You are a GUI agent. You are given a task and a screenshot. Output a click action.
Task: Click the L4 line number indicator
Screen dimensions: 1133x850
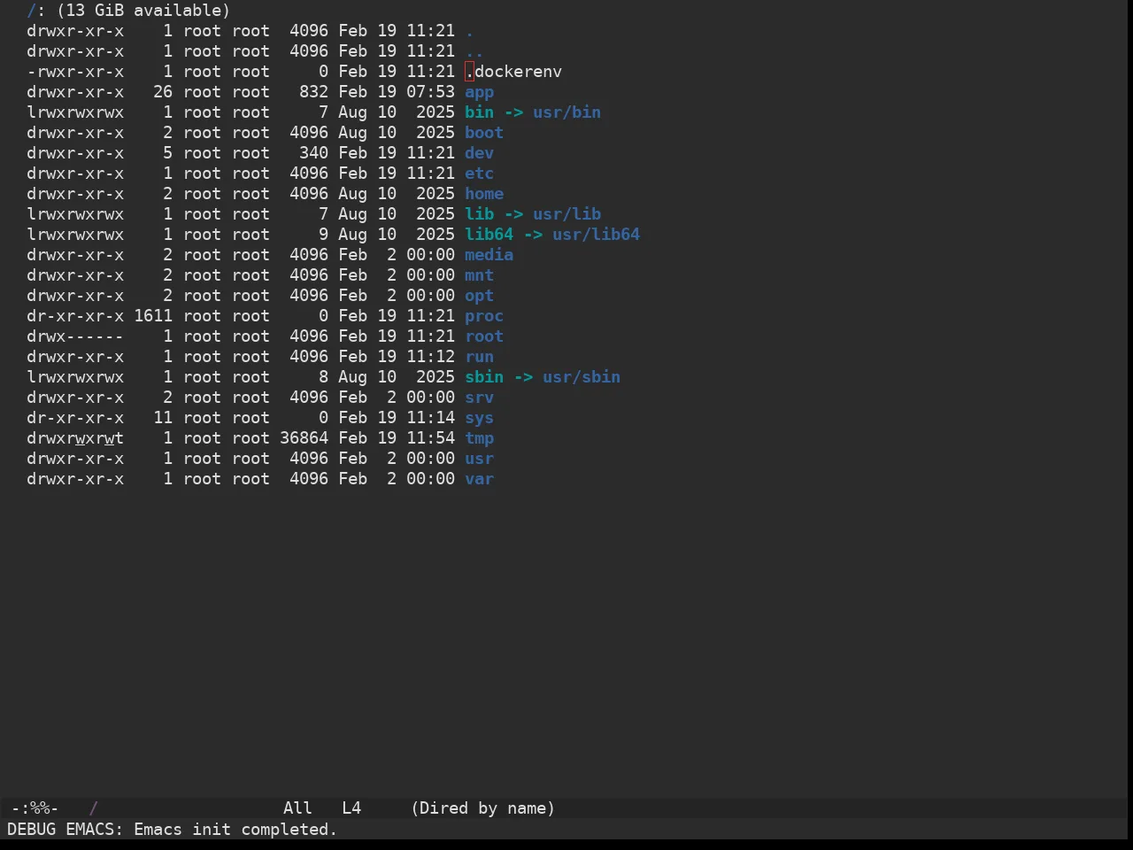pos(351,808)
